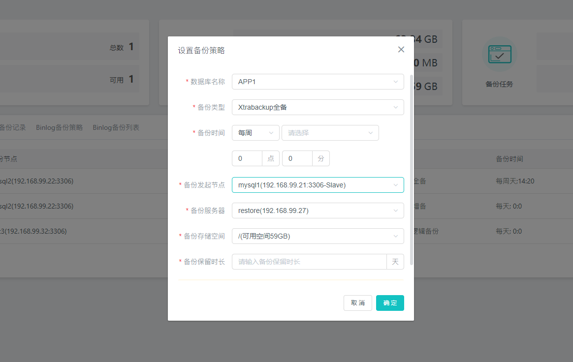Viewport: 573px width, 362px height.
Task: Click the 备份保留时长 input field
Action: (x=309, y=262)
